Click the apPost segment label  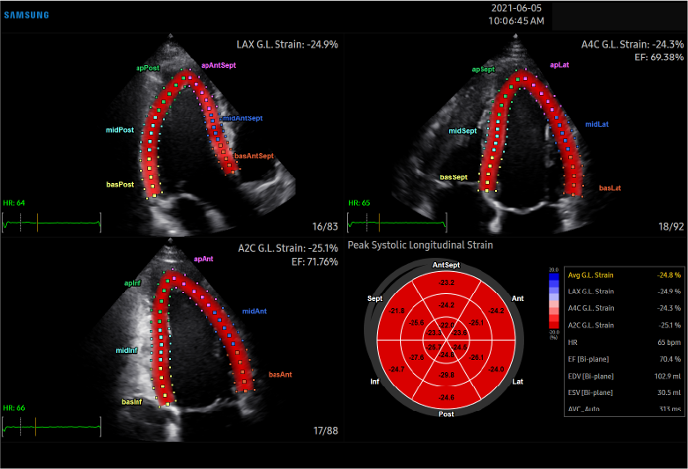point(148,68)
